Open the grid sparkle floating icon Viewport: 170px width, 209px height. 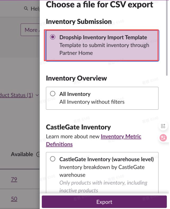[x=163, y=126]
